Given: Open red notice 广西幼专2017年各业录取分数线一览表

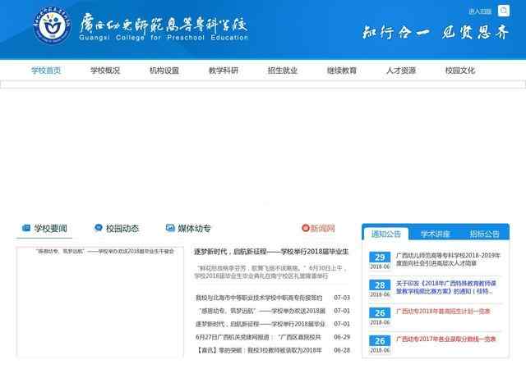Looking at the screenshot, I should coord(445,339).
